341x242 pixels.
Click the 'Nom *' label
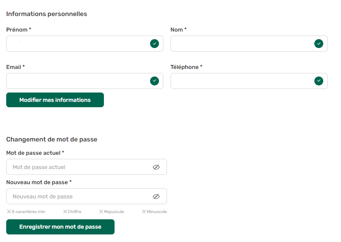click(x=178, y=30)
